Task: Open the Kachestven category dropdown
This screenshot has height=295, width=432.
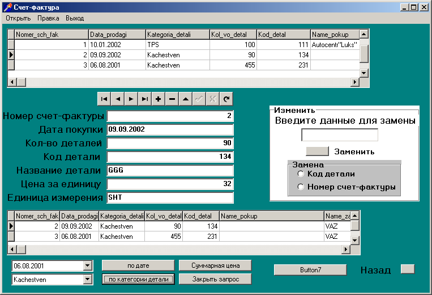Action: [x=87, y=279]
